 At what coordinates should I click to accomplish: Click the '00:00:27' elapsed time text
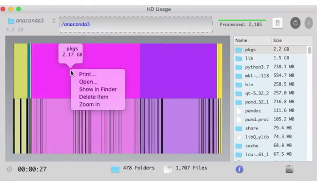click(x=32, y=169)
